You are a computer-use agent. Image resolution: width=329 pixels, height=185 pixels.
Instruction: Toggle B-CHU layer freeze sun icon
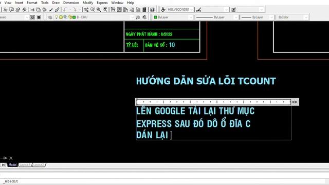61,17
